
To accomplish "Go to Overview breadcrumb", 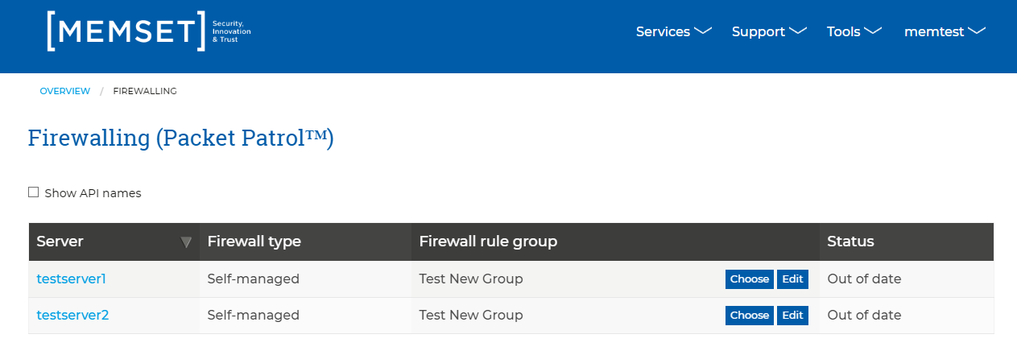I will 65,91.
